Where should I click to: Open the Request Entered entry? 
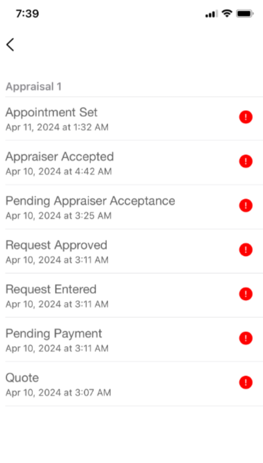134,295
